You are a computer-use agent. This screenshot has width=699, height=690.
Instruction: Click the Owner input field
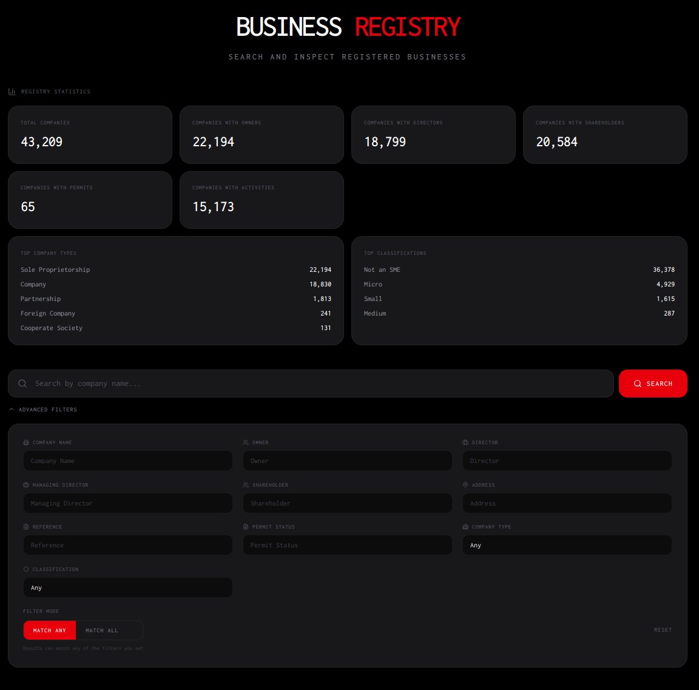pos(348,461)
